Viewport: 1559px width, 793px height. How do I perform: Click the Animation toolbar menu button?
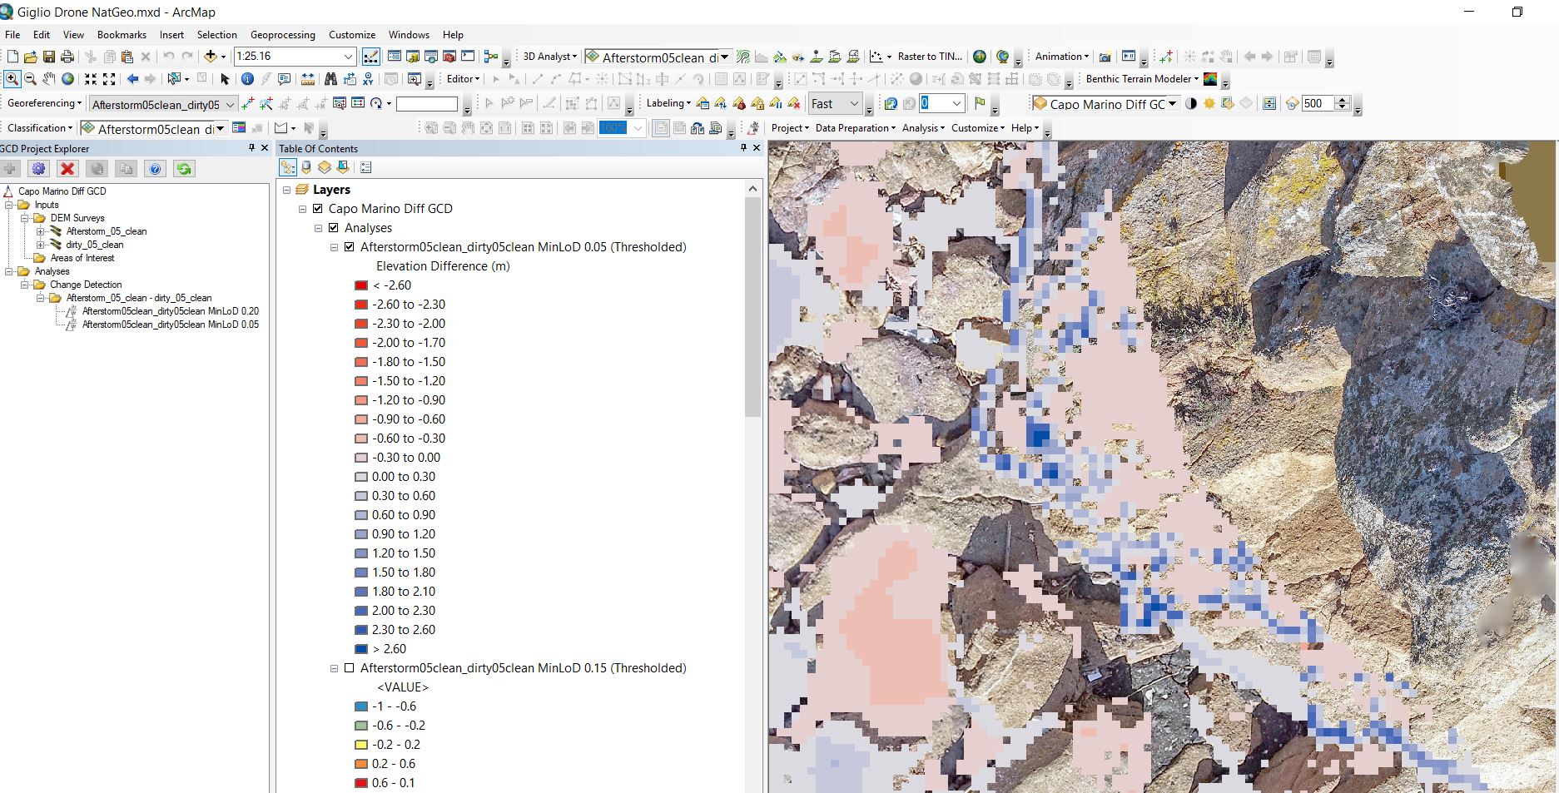[1062, 57]
